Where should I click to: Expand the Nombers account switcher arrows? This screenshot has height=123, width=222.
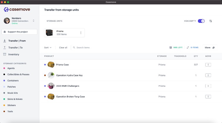pos(33,21)
